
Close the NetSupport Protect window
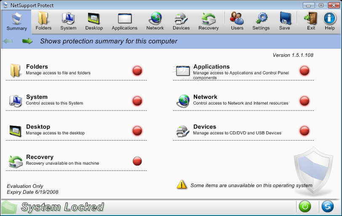point(334,5)
